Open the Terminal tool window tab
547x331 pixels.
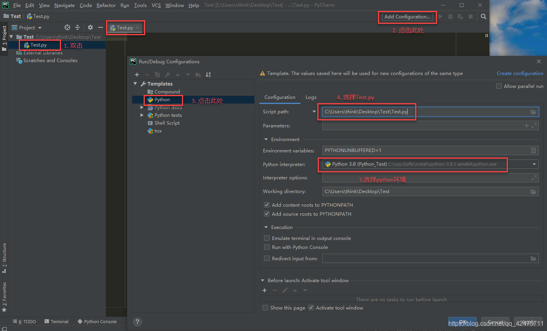[x=56, y=321]
